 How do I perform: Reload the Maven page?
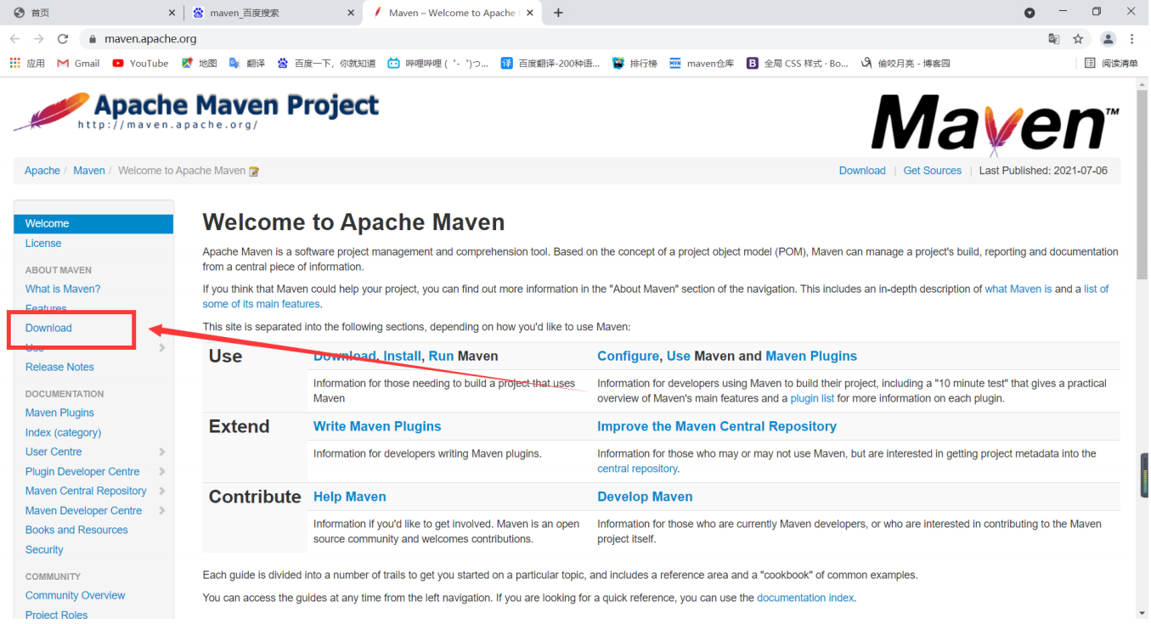point(63,39)
